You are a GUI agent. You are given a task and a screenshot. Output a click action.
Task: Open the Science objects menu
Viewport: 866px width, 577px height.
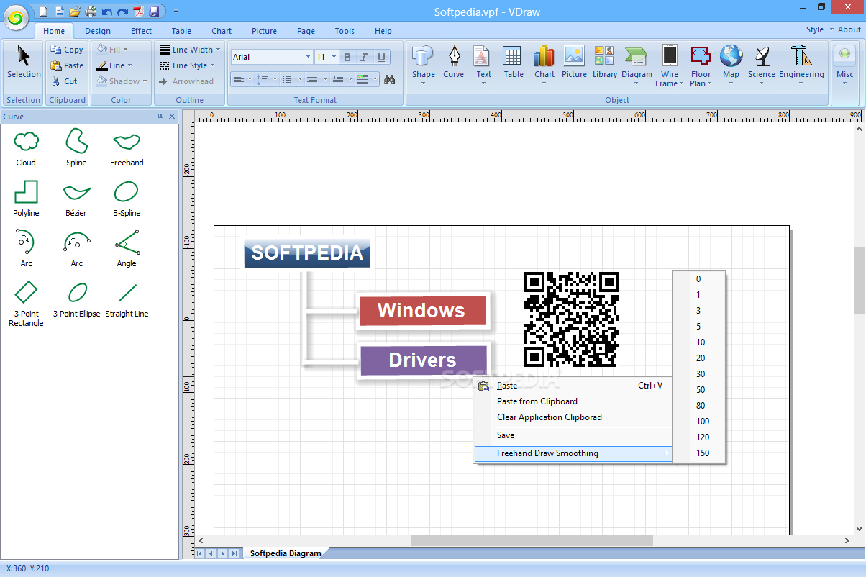click(x=761, y=65)
